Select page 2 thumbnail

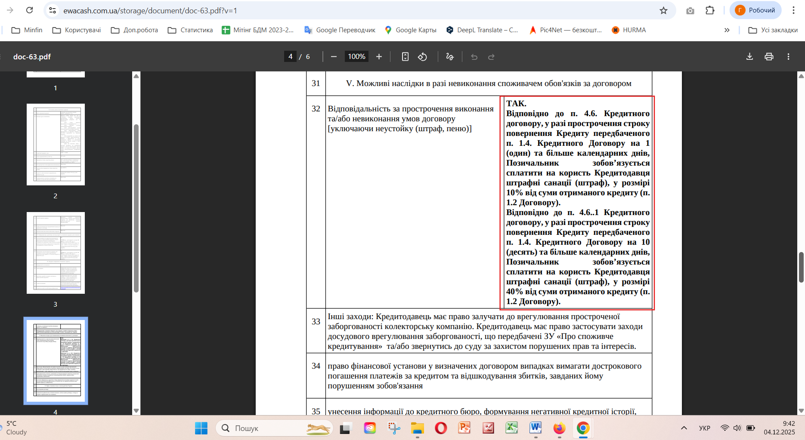point(56,145)
